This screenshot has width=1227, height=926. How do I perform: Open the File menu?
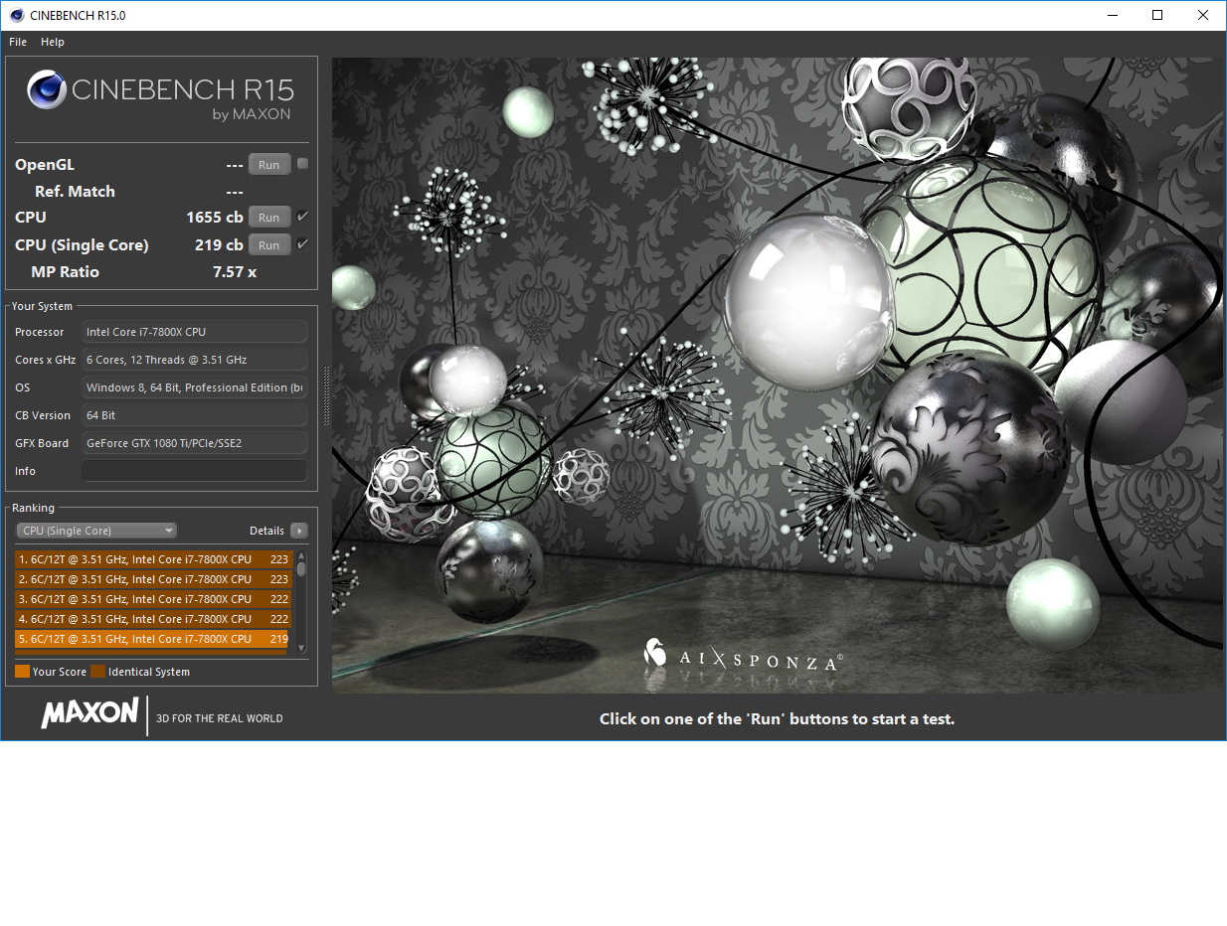(x=18, y=42)
